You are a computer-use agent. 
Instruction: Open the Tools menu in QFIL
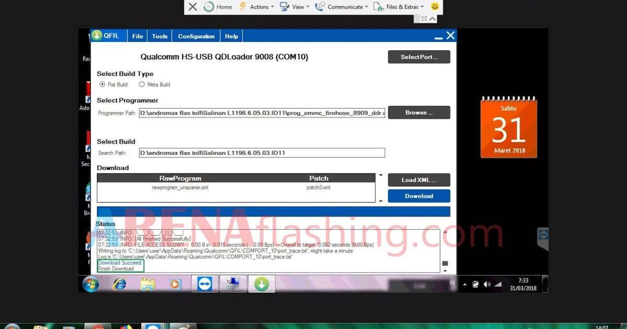pyautogui.click(x=160, y=36)
